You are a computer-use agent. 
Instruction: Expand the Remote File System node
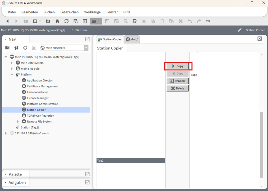coord(18,122)
